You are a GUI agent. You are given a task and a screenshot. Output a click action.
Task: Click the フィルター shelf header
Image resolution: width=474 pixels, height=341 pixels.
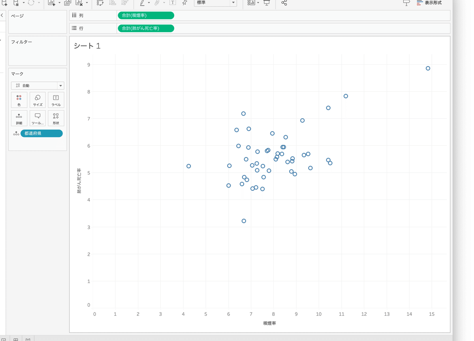pyautogui.click(x=22, y=42)
